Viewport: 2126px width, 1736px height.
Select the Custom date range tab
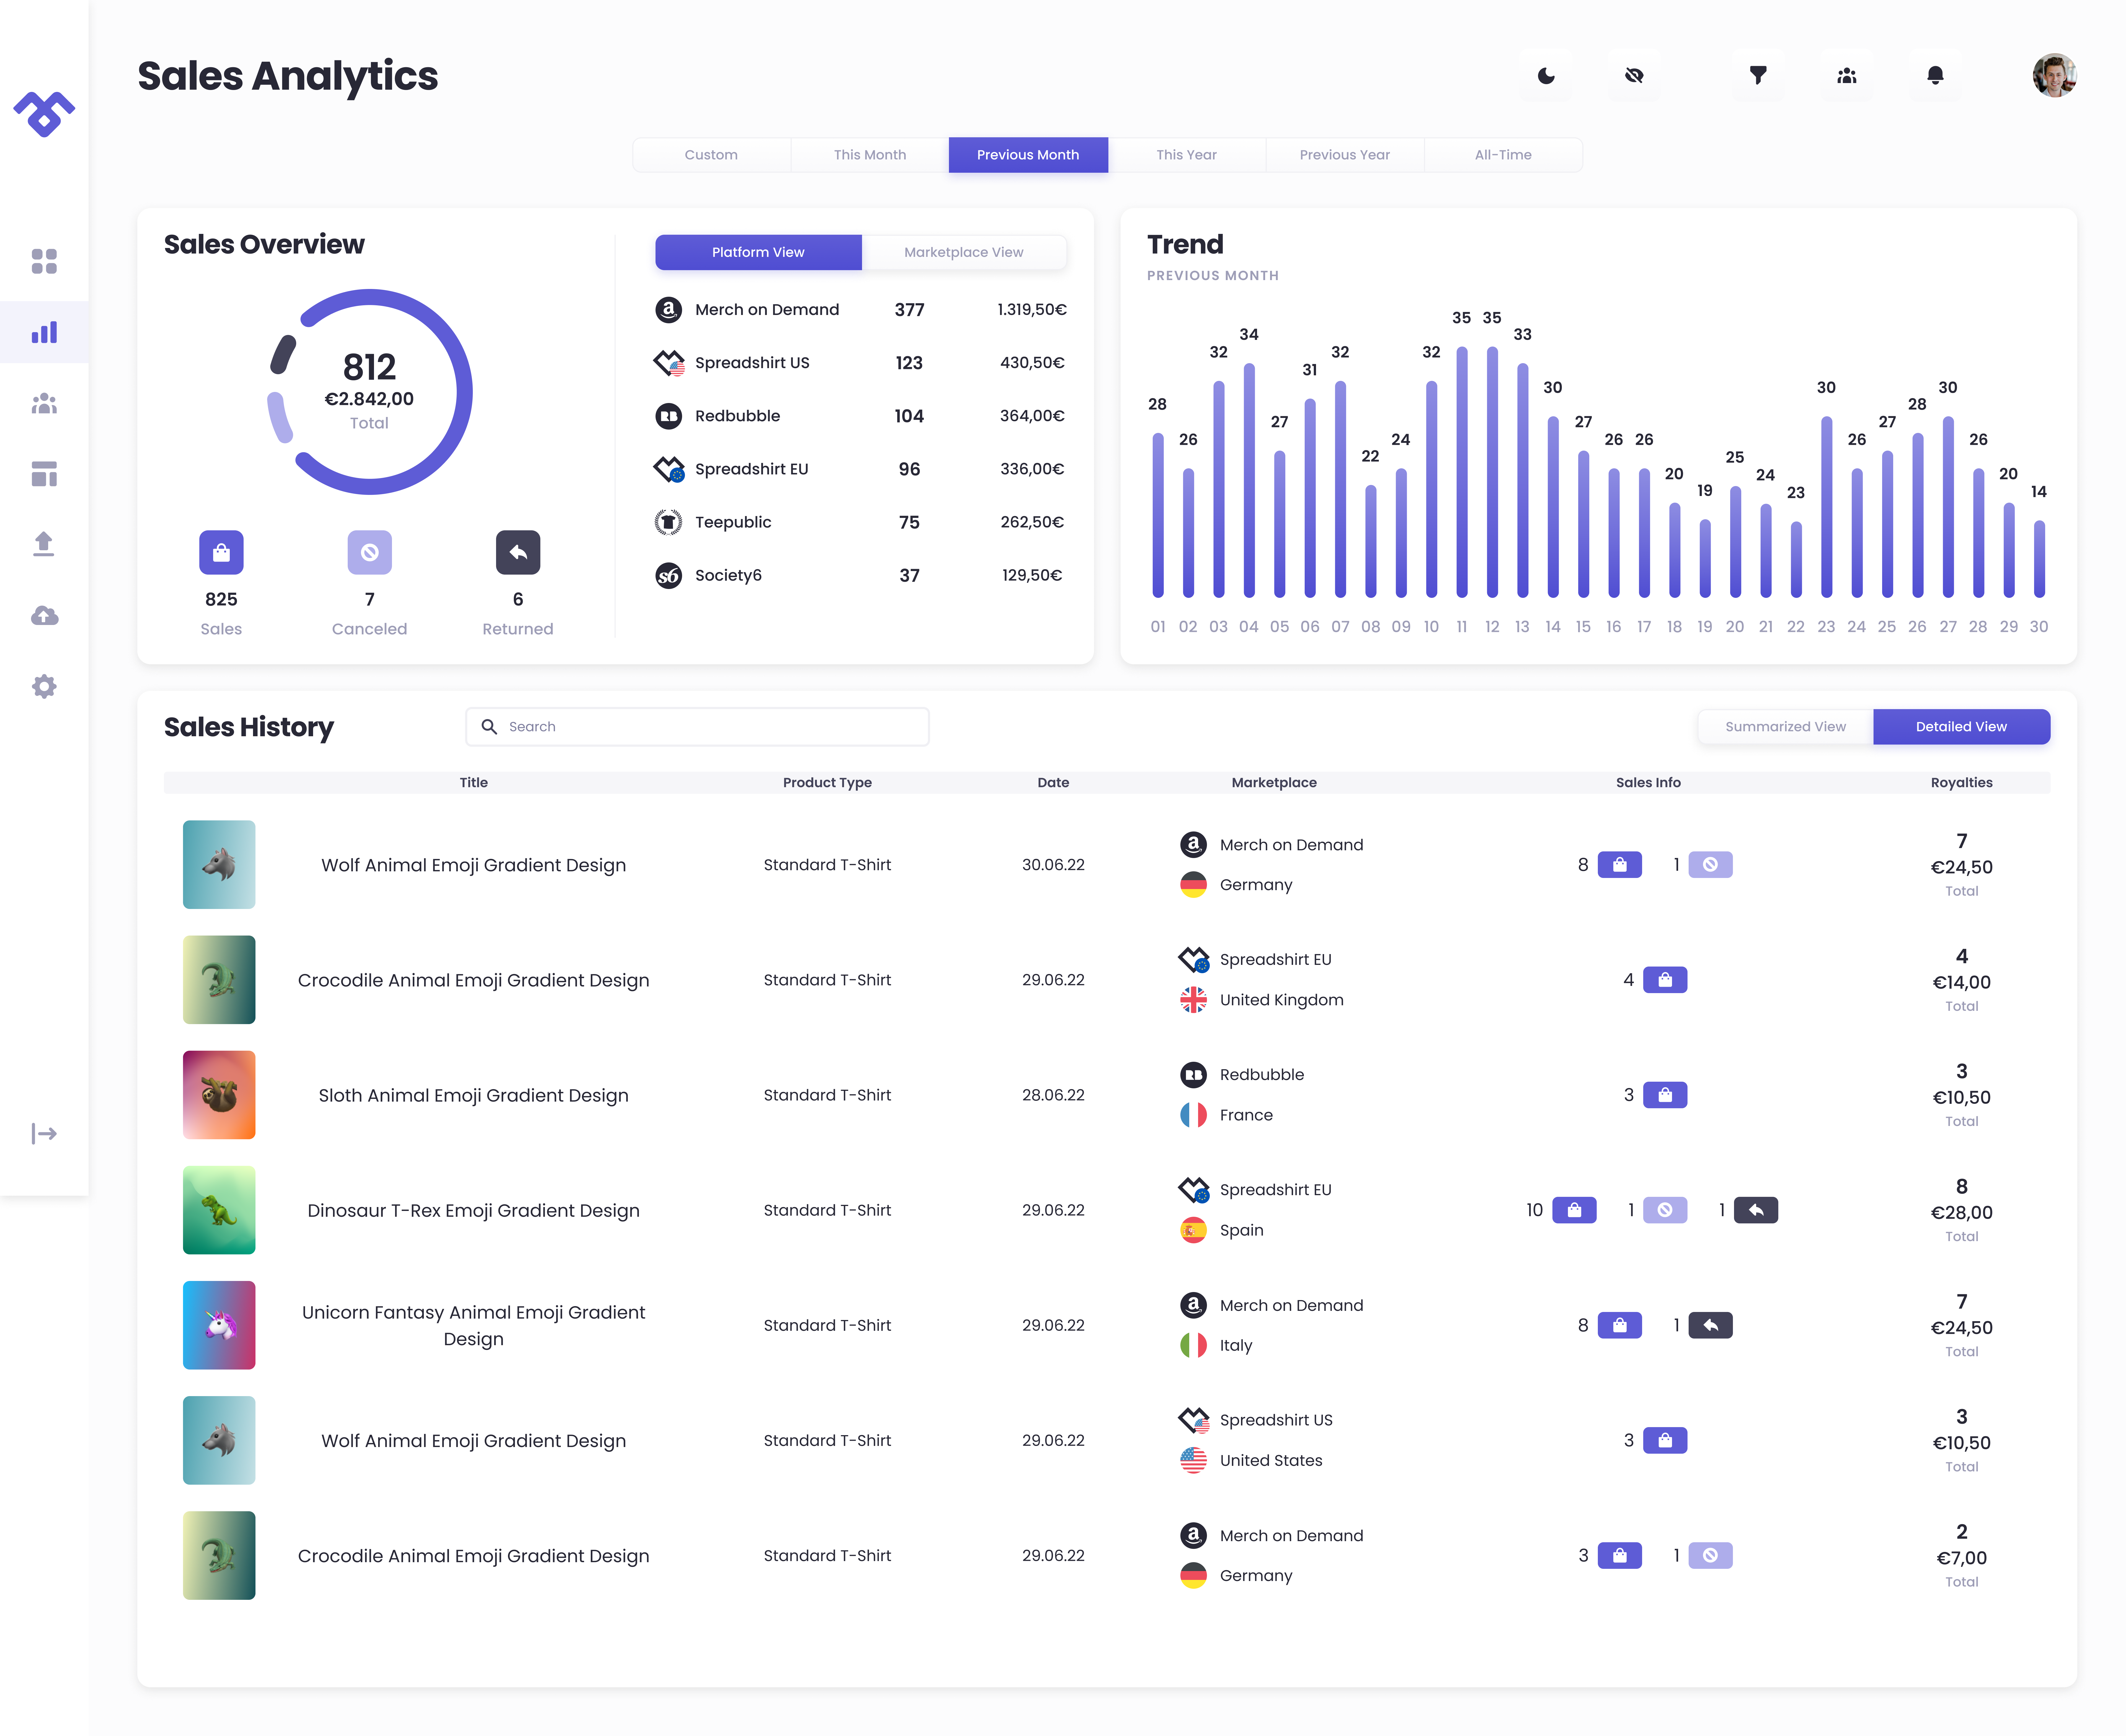pyautogui.click(x=711, y=155)
